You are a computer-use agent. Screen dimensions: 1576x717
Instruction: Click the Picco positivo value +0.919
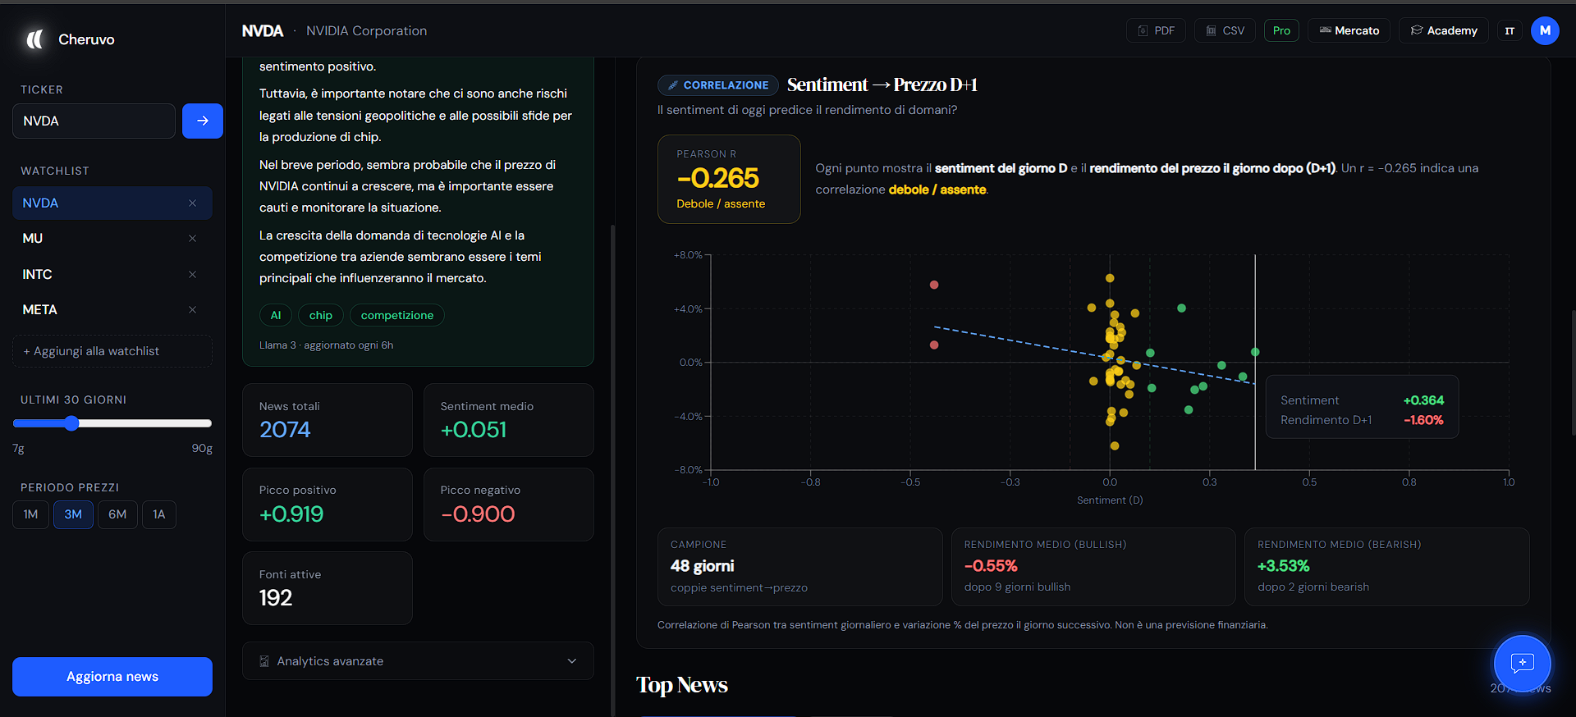pos(291,514)
